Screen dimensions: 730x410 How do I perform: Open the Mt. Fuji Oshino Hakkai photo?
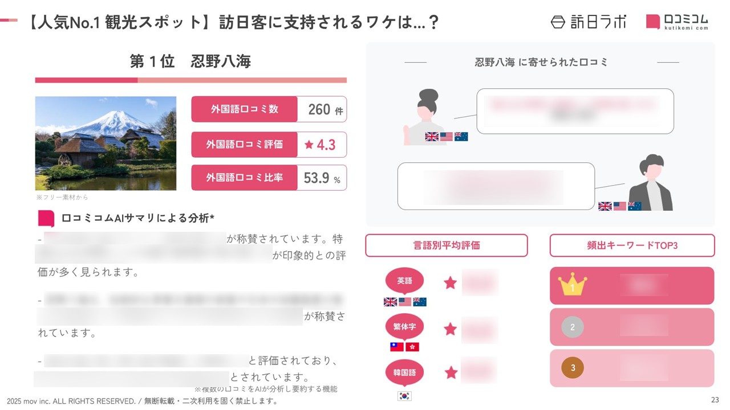tap(106, 143)
